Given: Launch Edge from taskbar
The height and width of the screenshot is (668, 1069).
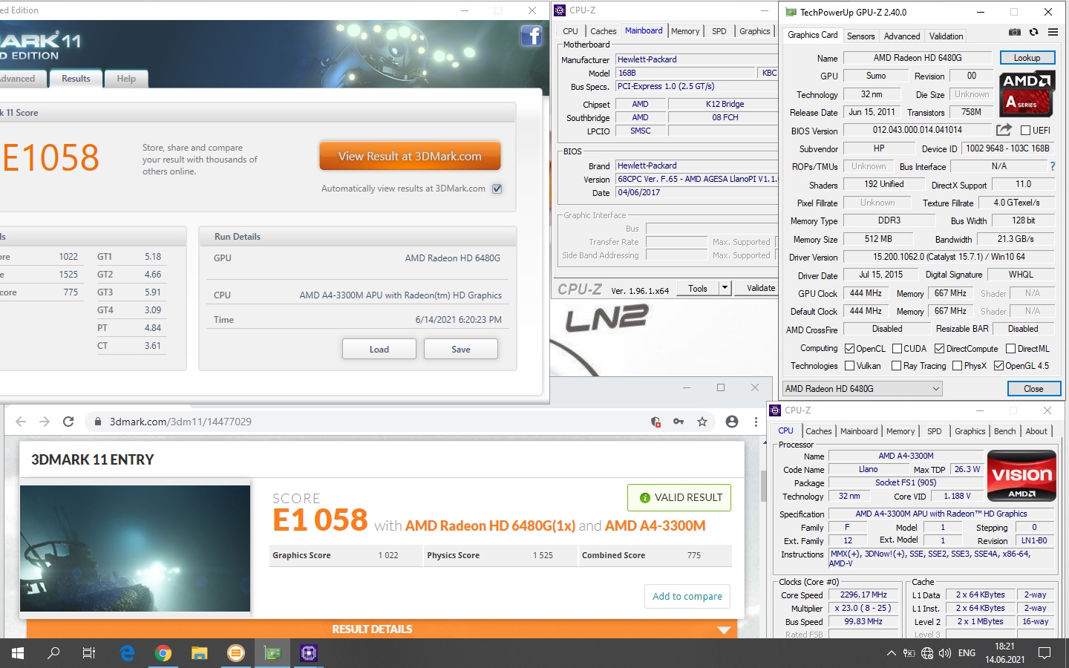Looking at the screenshot, I should pyautogui.click(x=128, y=653).
